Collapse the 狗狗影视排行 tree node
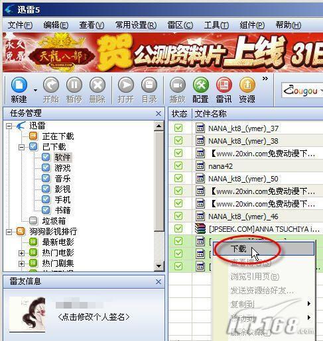The image size is (323, 341). pos(9,232)
